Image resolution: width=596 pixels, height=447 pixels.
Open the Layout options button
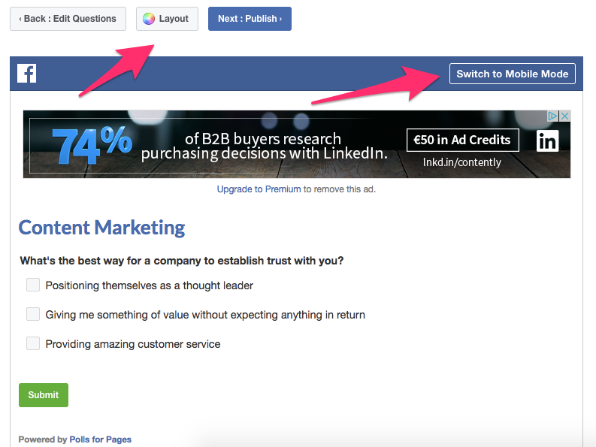[x=168, y=19]
